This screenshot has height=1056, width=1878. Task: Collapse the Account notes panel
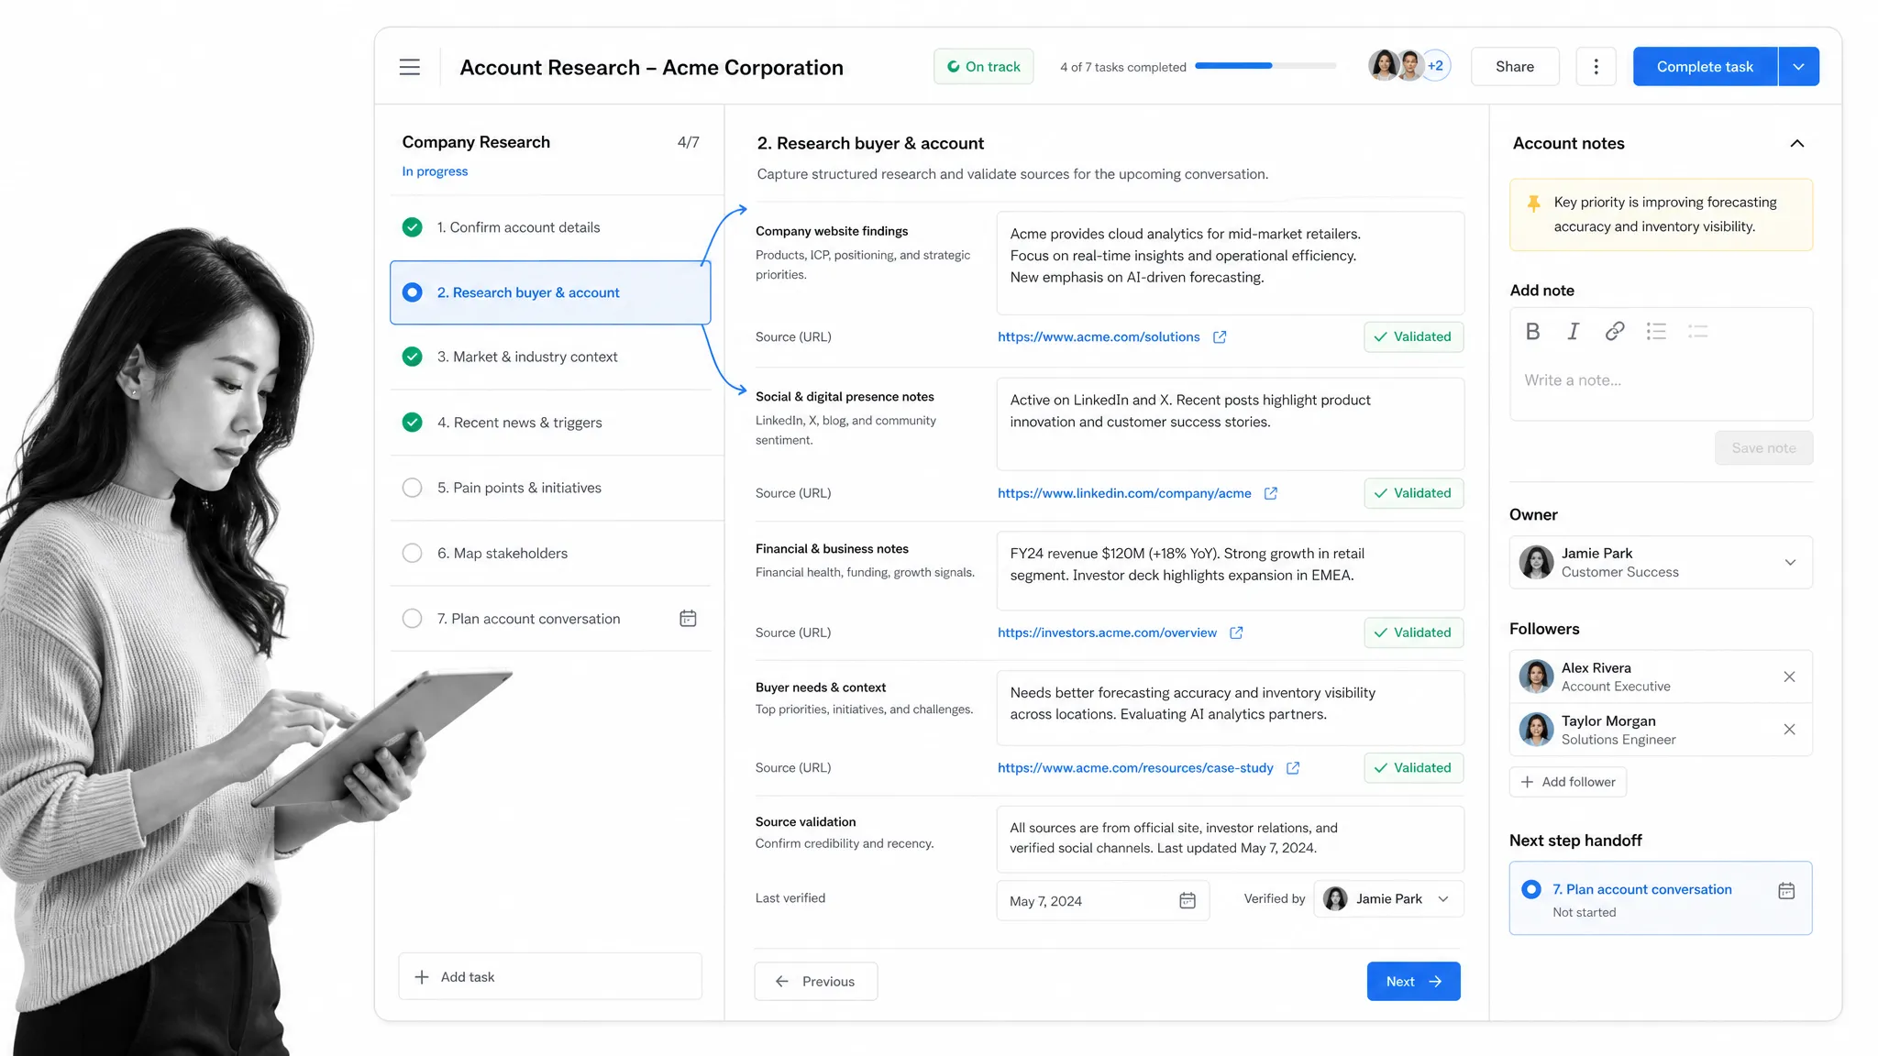(x=1797, y=143)
